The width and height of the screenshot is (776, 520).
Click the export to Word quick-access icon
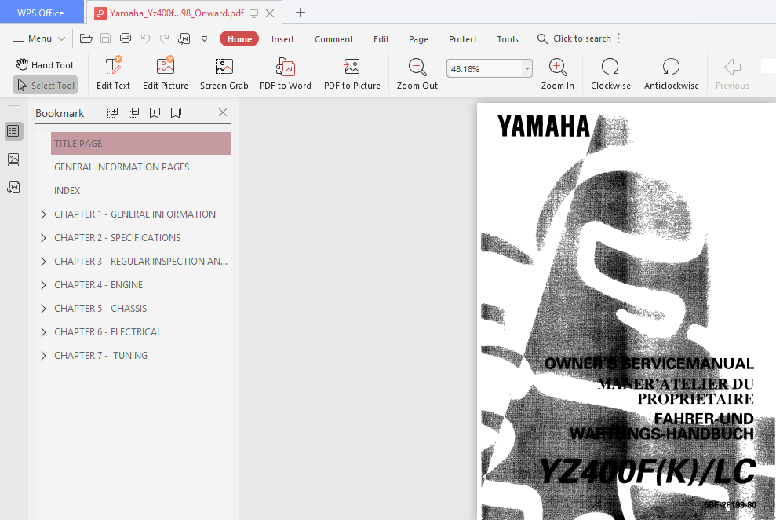[x=184, y=38]
